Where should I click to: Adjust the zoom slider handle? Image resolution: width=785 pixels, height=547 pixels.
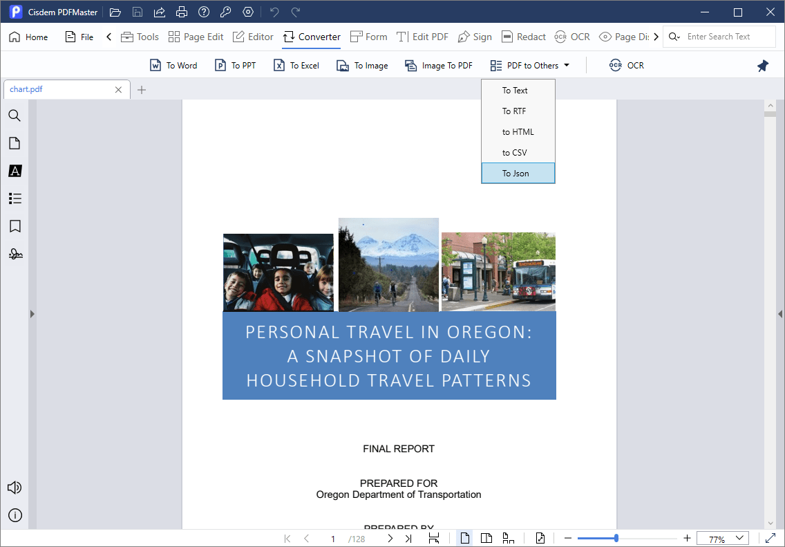[x=616, y=538]
